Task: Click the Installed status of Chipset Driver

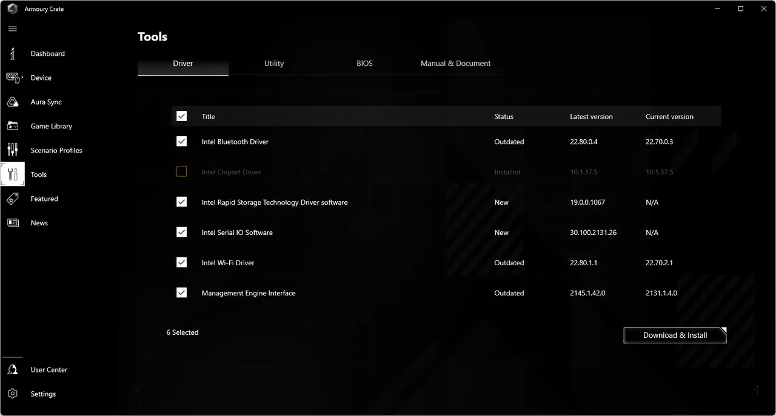Action: [x=507, y=172]
